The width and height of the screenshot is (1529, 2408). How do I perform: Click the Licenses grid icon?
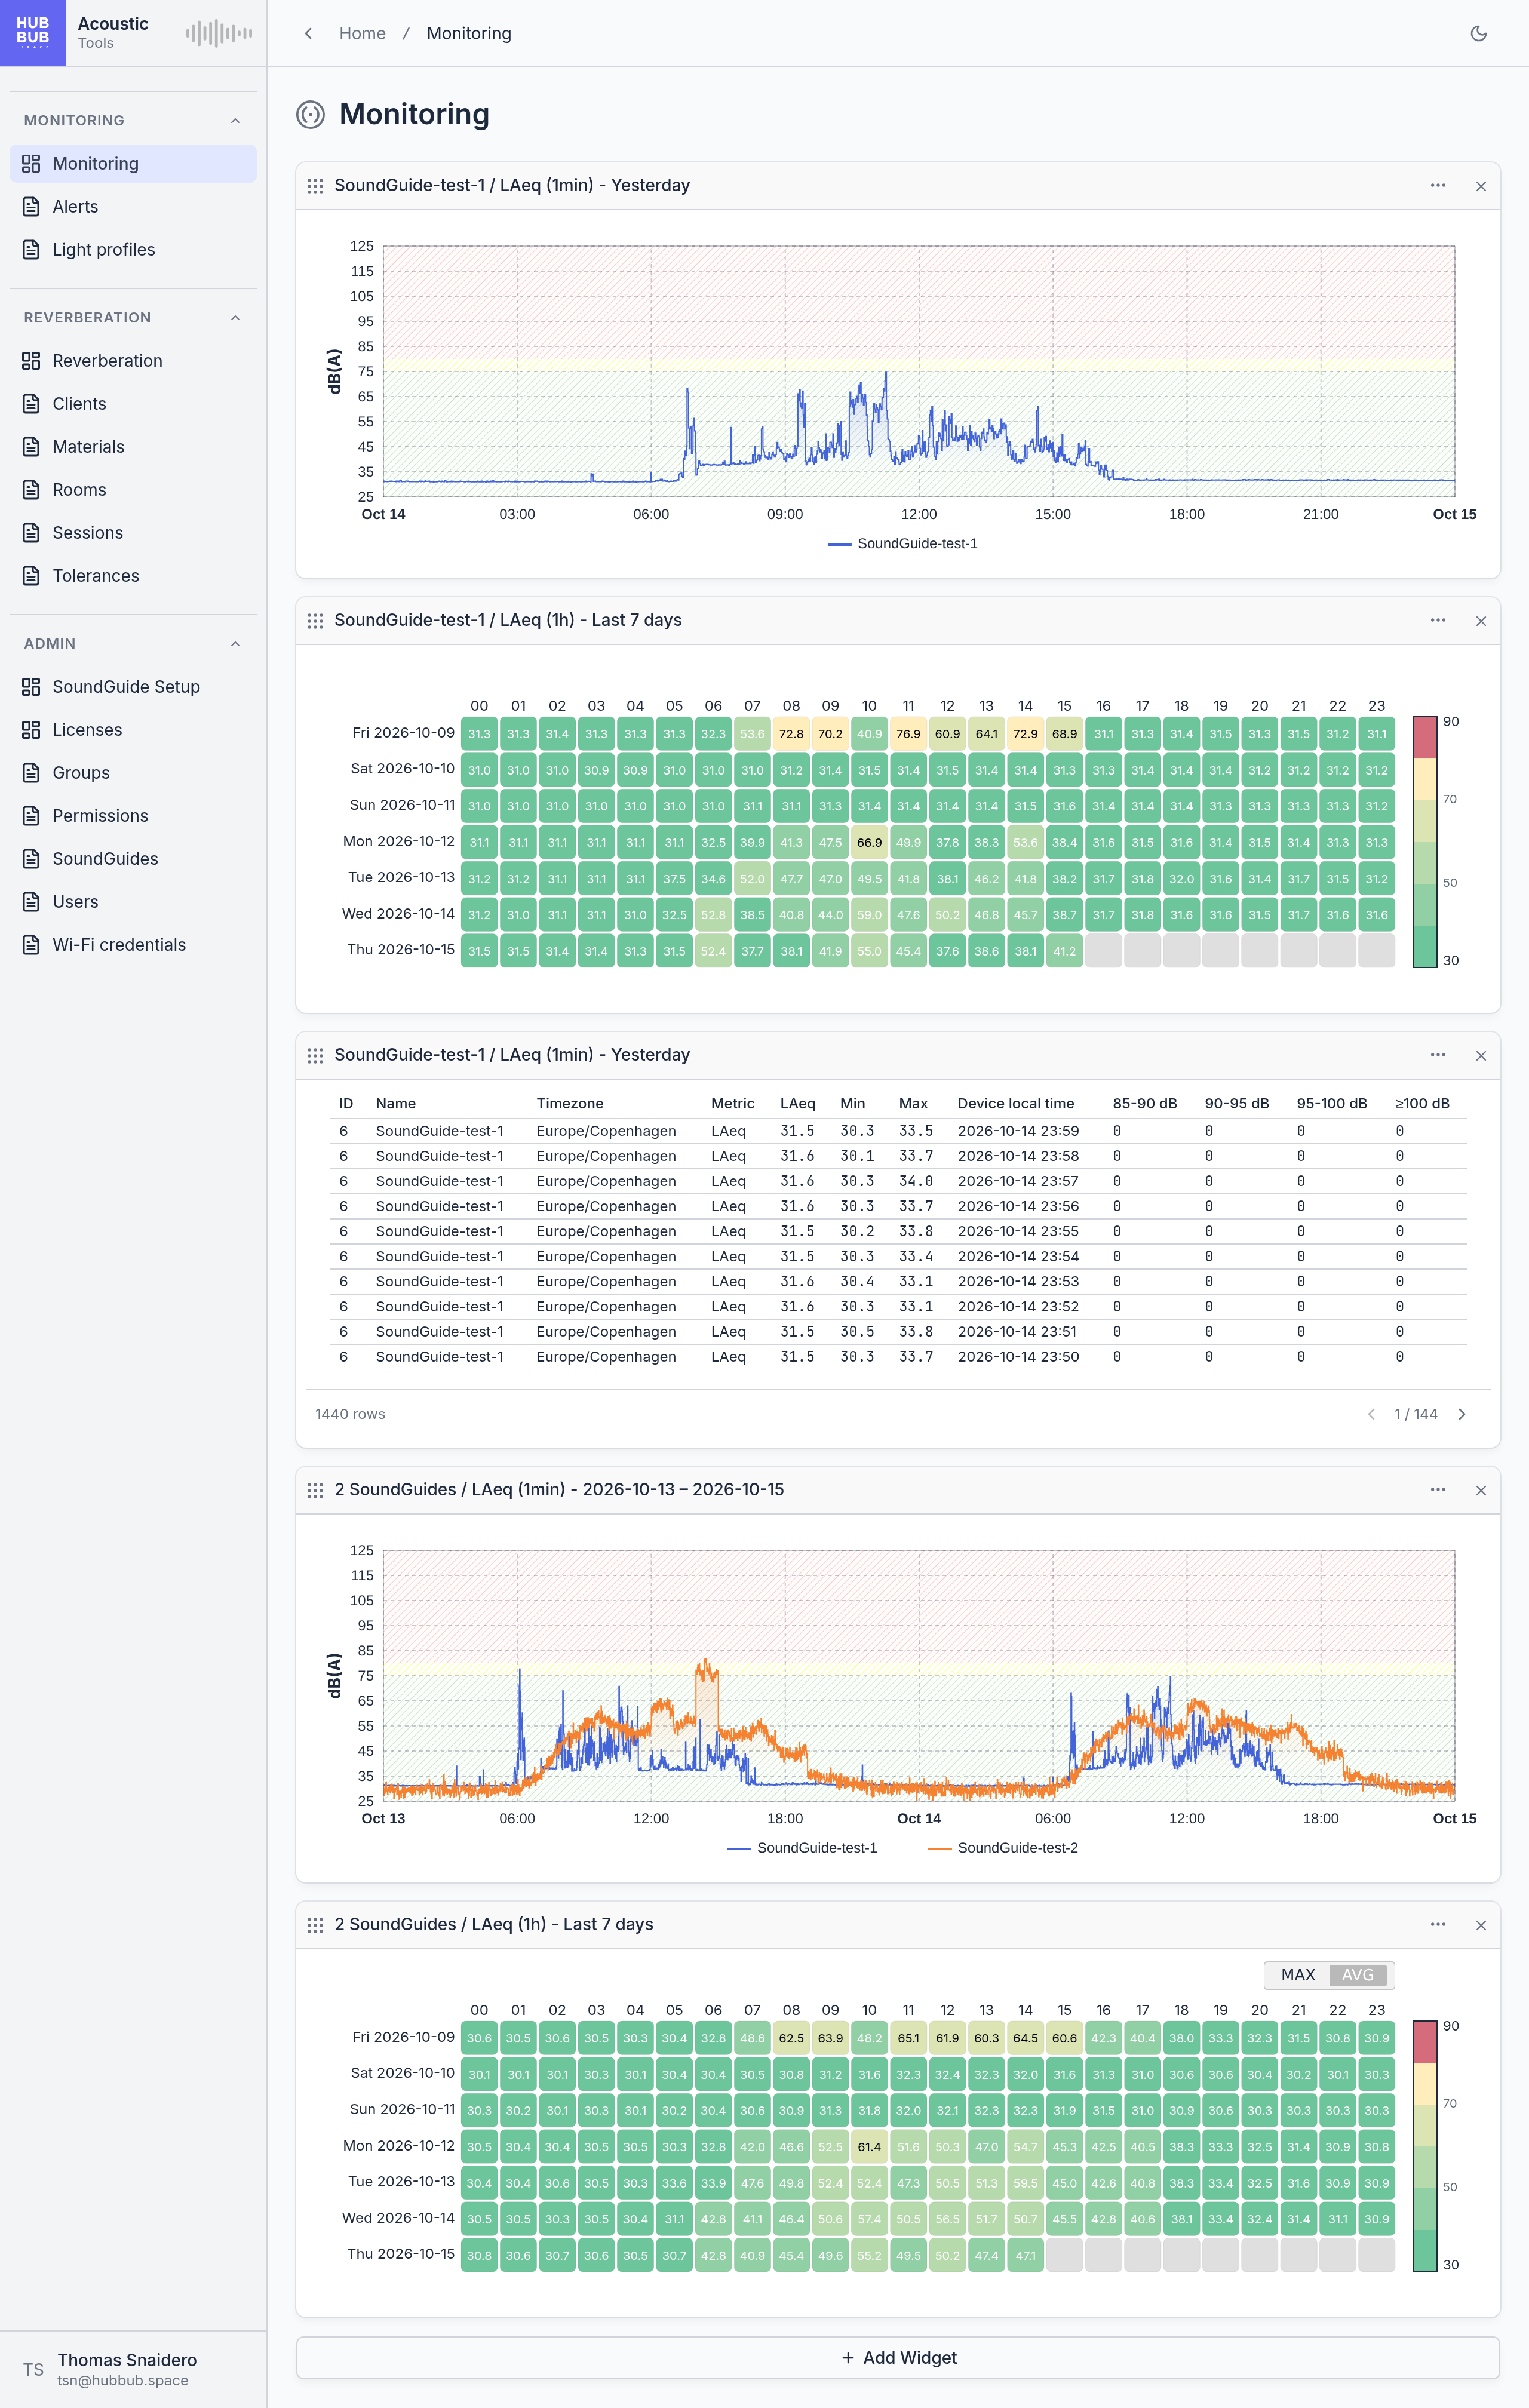31,730
